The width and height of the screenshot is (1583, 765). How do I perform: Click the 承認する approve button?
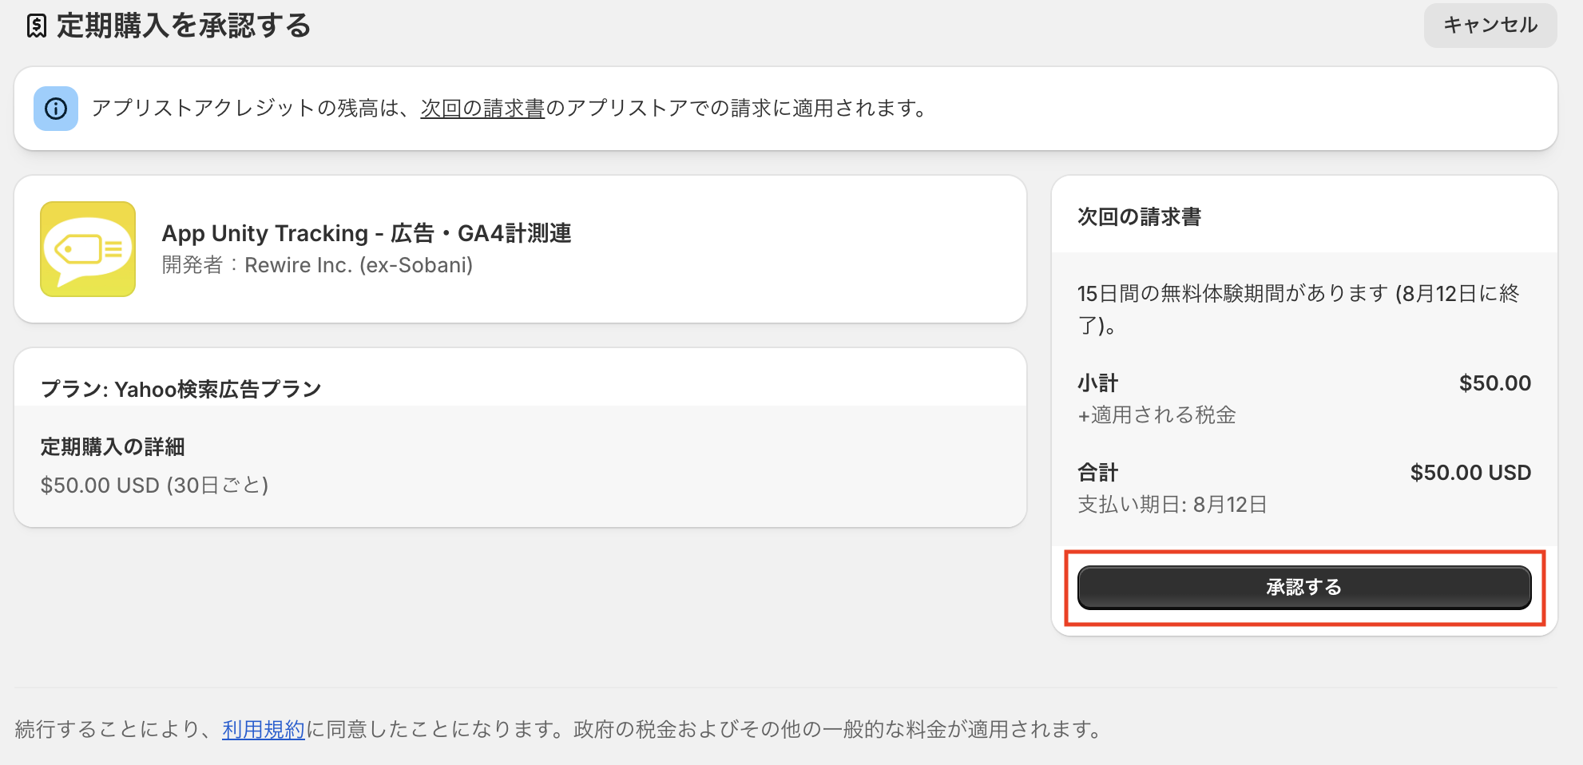point(1304,588)
